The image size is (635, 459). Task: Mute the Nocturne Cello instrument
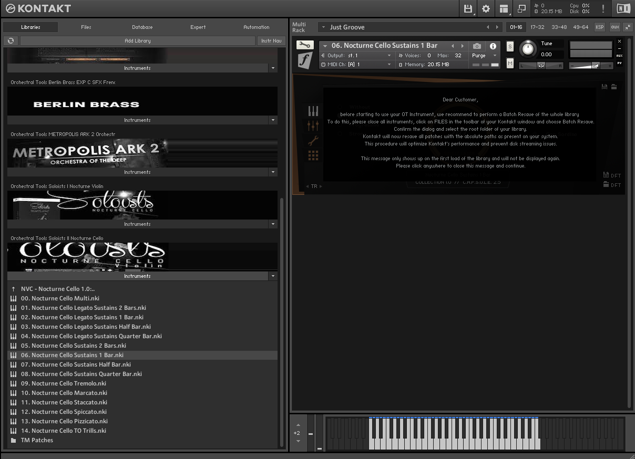click(x=510, y=63)
